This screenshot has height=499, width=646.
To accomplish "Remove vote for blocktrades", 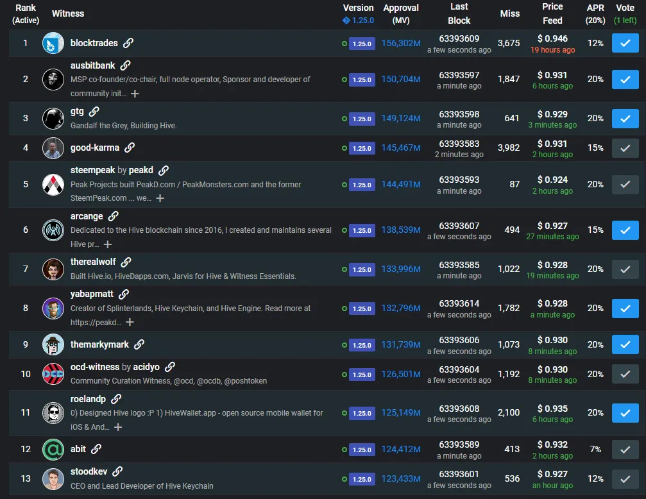I will (x=625, y=43).
